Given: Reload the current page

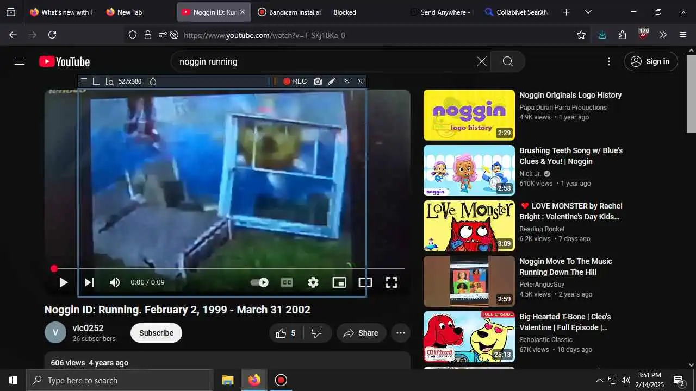Looking at the screenshot, I should pos(52,35).
